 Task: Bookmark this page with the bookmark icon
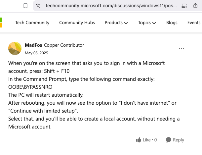pyautogui.click(x=25, y=6)
